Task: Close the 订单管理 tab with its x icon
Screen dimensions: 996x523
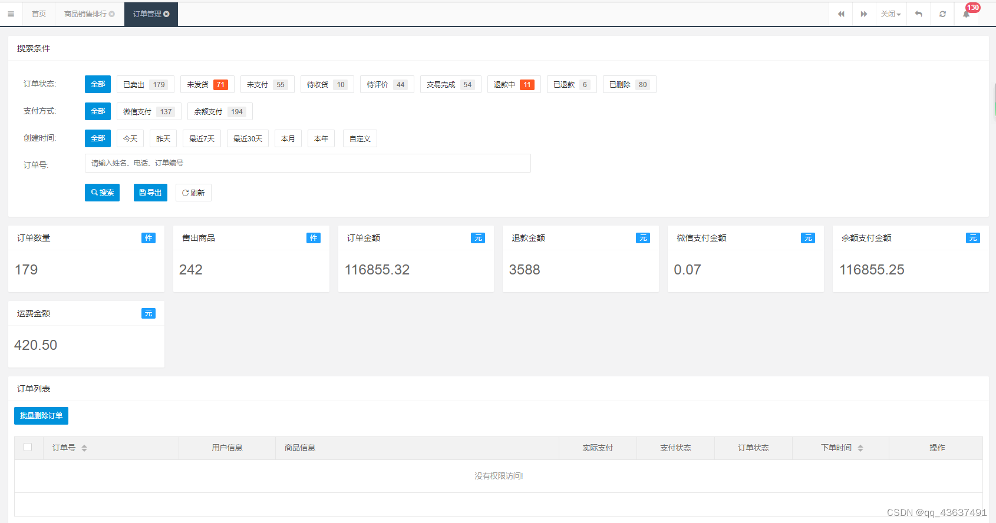Action: coord(166,14)
